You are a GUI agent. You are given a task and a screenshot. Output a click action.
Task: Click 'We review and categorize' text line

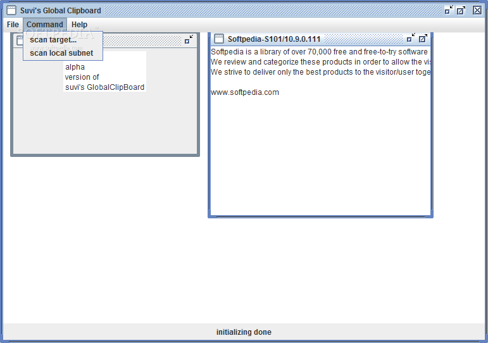320,62
